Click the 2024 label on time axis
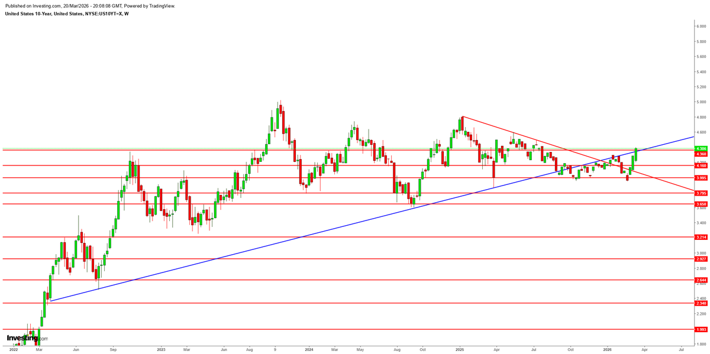Image resolution: width=710 pixels, height=354 pixels. coord(309,350)
